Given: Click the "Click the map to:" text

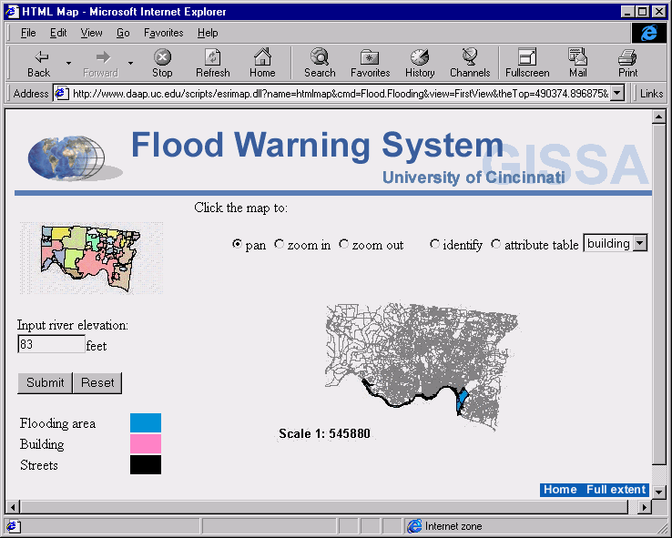Looking at the screenshot, I should tap(241, 208).
